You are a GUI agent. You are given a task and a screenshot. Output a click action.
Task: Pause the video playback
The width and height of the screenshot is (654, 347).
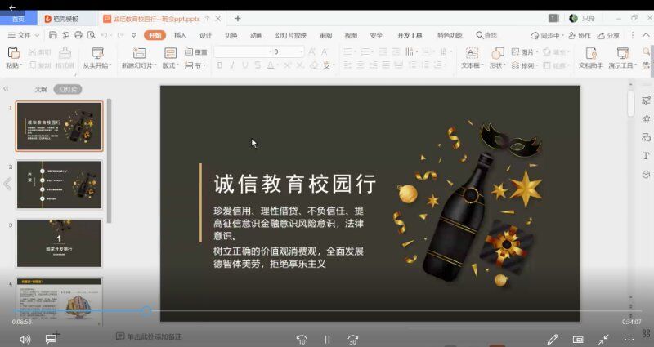(327, 339)
